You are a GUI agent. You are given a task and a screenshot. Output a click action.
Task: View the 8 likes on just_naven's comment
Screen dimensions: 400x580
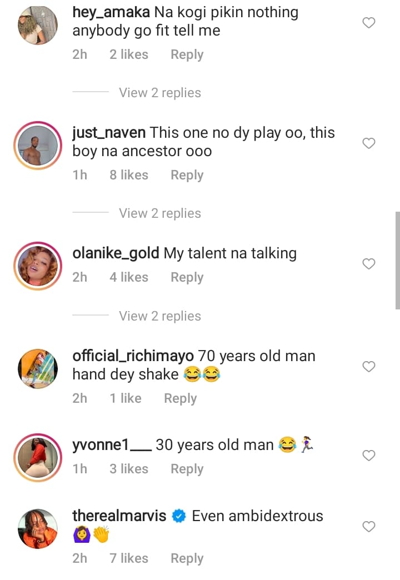click(x=129, y=175)
